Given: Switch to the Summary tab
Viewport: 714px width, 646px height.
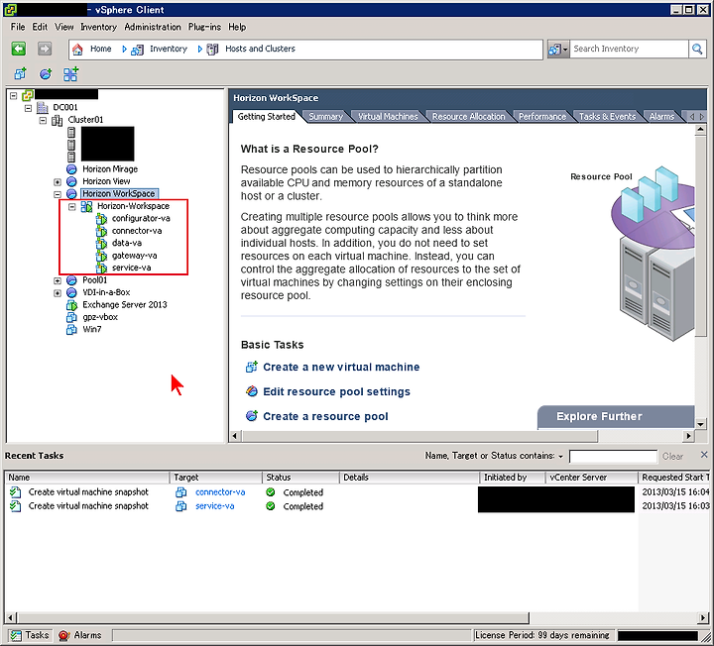Looking at the screenshot, I should (x=326, y=117).
